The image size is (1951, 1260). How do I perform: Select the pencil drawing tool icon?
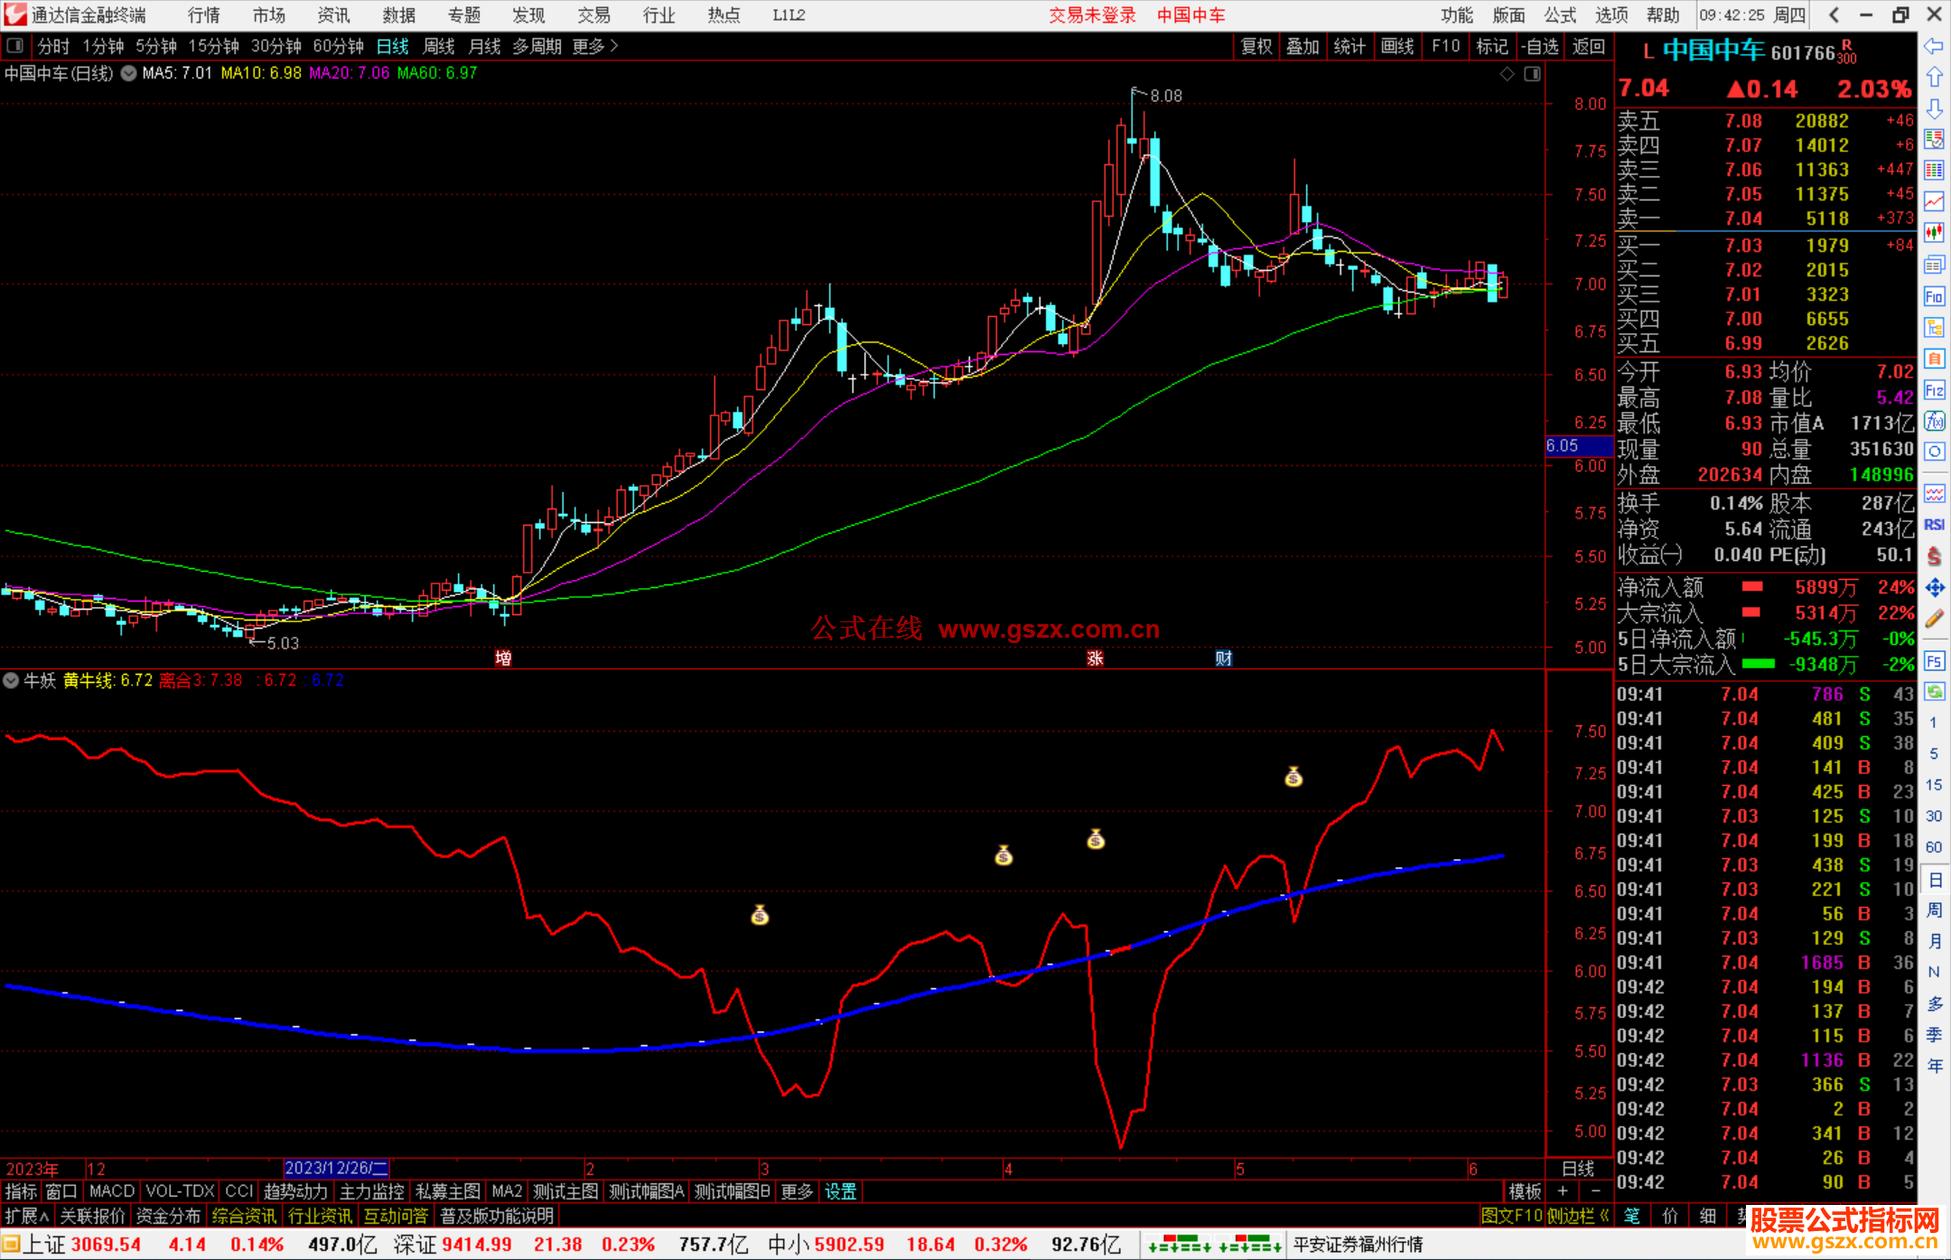coord(1934,620)
